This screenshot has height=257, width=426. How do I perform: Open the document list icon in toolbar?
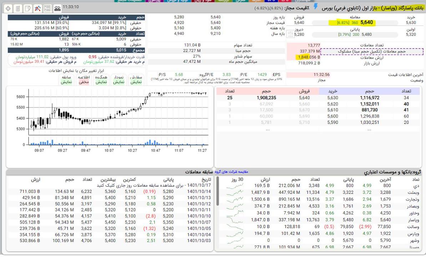(x=17, y=8)
